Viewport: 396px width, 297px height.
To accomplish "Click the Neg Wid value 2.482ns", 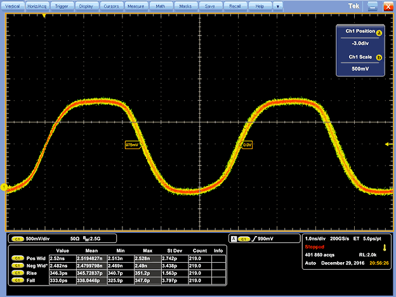I will tap(63, 266).
